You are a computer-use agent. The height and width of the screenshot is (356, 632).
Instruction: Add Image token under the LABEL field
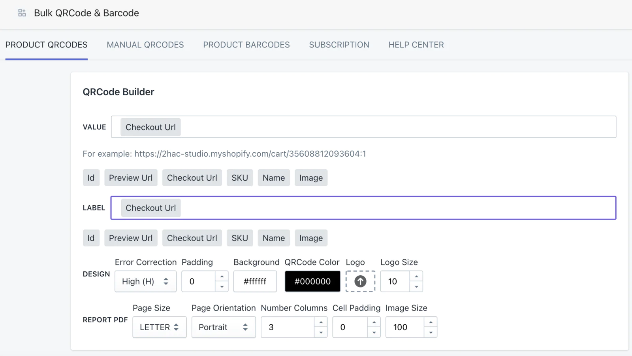(x=311, y=238)
